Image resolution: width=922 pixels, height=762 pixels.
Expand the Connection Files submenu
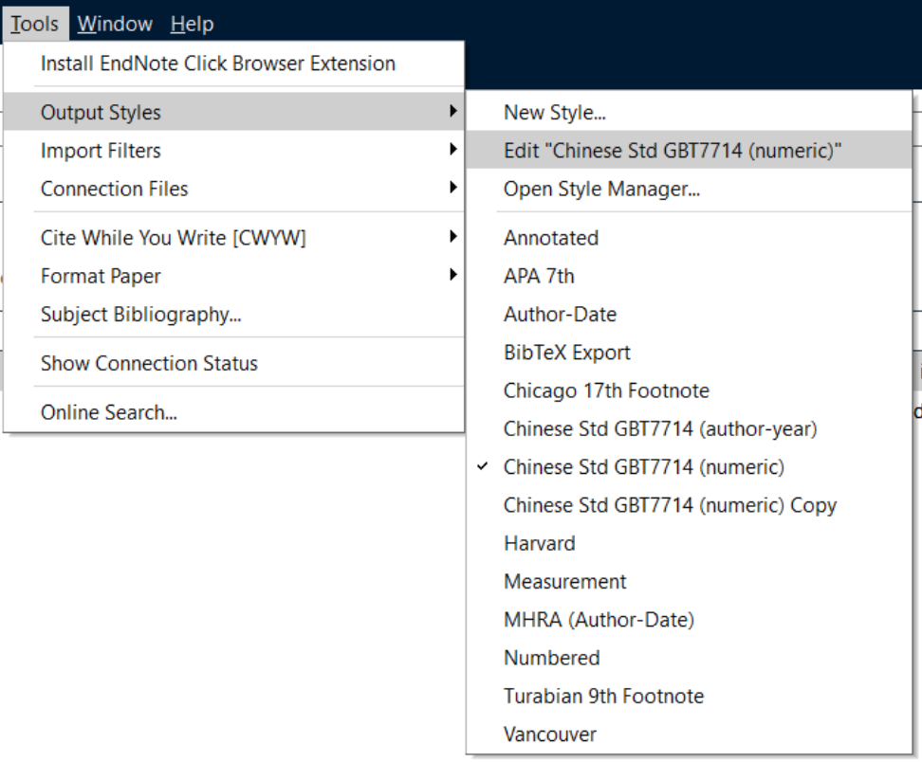tap(233, 189)
